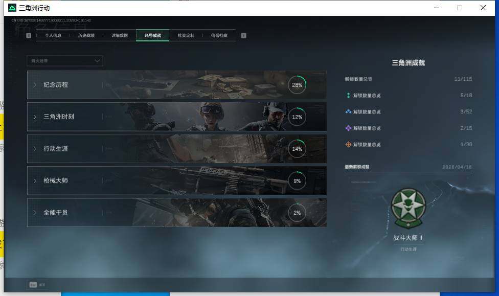Click the 1/30 unlock count
Image resolution: width=499 pixels, height=296 pixels.
[x=466, y=145]
